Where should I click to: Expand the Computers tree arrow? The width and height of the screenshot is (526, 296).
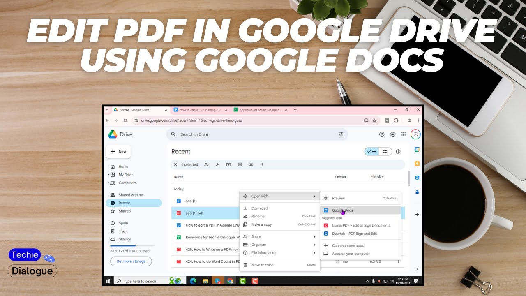pyautogui.click(x=108, y=183)
